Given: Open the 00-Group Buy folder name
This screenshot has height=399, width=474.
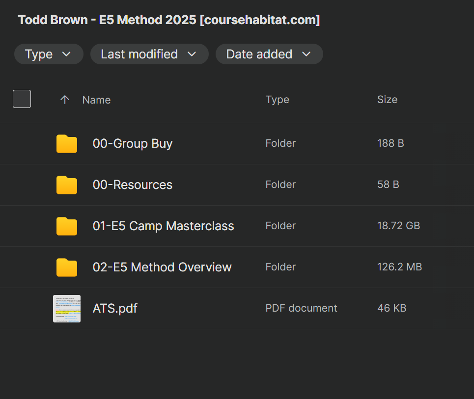Looking at the screenshot, I should pyautogui.click(x=133, y=144).
